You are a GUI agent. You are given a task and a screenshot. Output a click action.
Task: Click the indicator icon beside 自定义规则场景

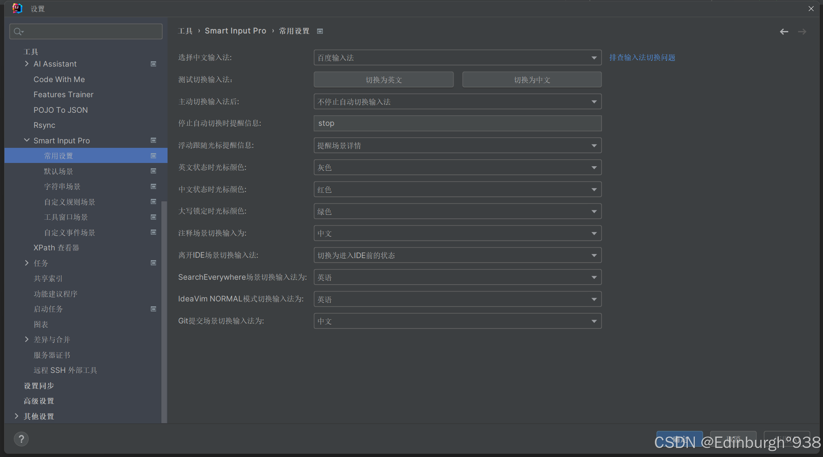click(x=154, y=201)
